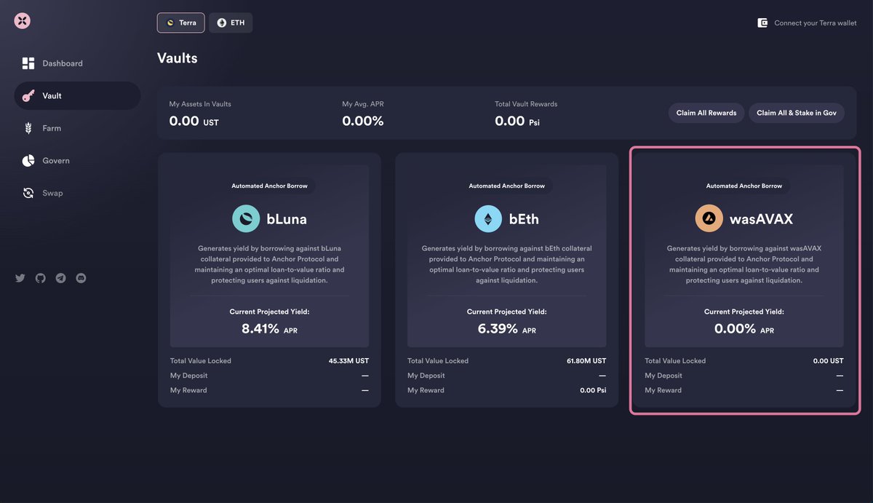The height and width of the screenshot is (503, 873).
Task: Click the Swap arrows icon
Action: click(x=28, y=193)
